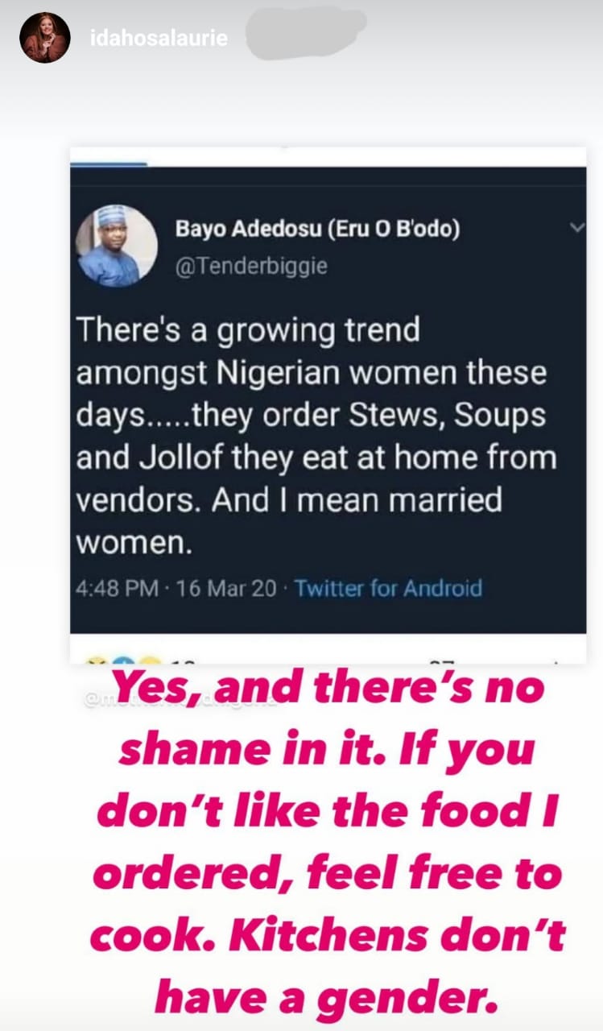Click the count at right below tweet
603x1031 pixels.
[441, 661]
